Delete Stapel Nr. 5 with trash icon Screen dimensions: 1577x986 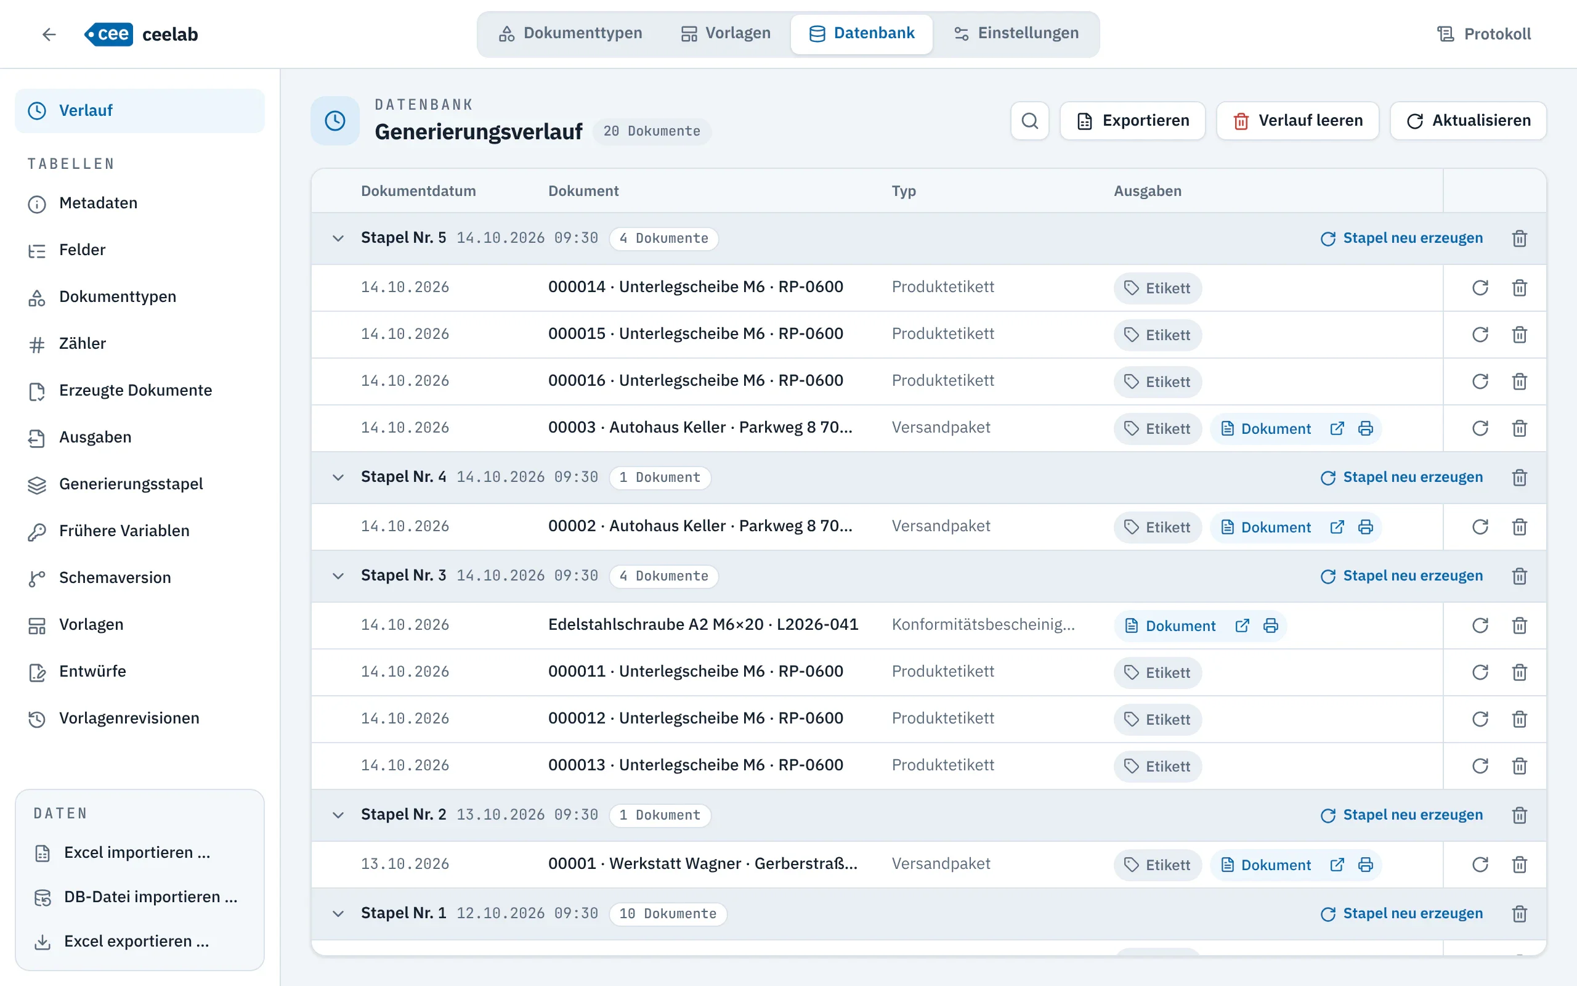point(1519,238)
